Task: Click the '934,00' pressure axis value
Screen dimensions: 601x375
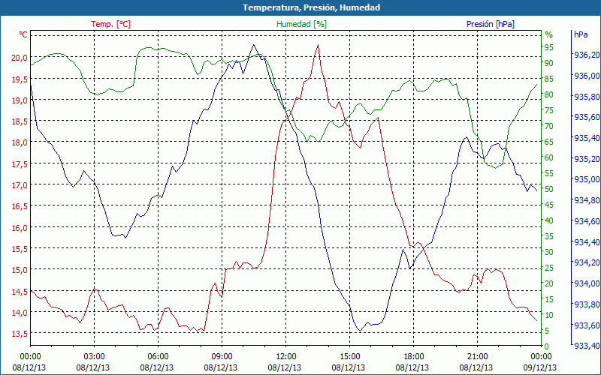Action: 587,284
